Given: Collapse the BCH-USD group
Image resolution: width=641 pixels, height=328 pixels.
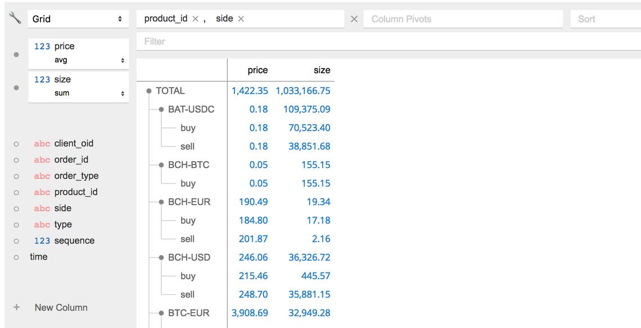Looking at the screenshot, I should 161,258.
